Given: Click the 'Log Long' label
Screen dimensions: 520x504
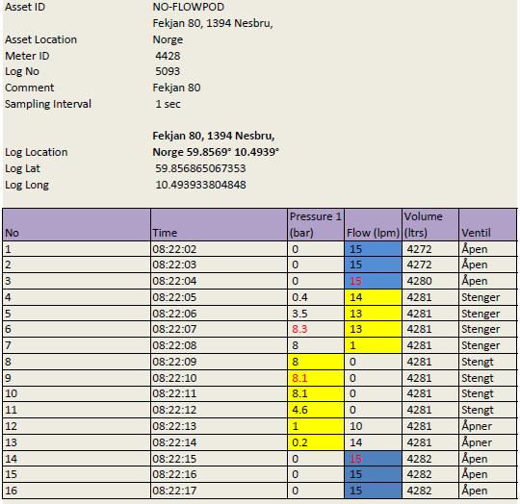Looking at the screenshot, I should pyautogui.click(x=27, y=185).
